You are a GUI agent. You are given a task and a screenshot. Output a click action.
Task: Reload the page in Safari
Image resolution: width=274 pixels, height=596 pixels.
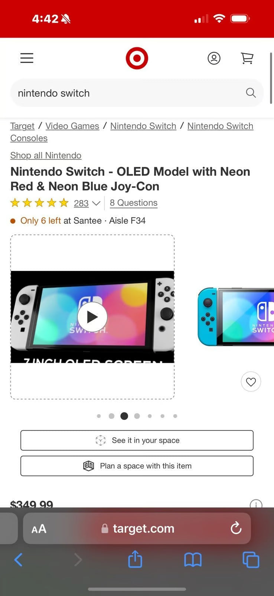click(x=236, y=528)
